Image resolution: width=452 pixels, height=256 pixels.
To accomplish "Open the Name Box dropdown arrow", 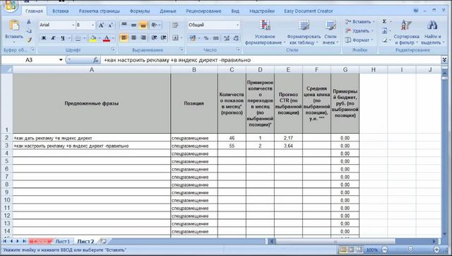I will [61, 60].
